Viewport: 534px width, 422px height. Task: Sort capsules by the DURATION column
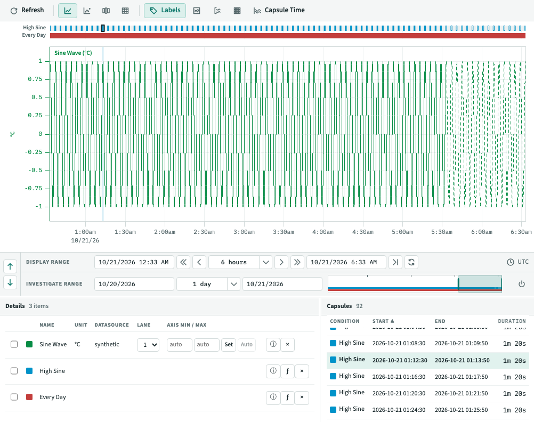(512, 321)
